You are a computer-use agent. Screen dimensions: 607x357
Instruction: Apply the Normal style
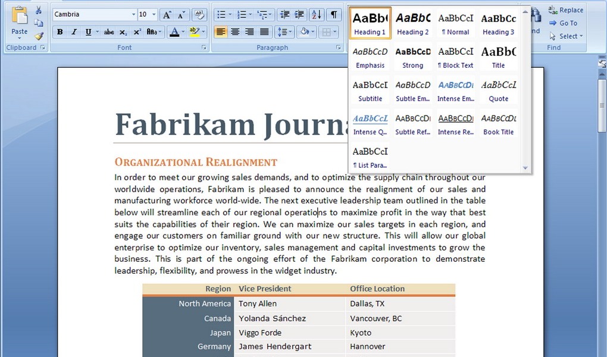[456, 23]
